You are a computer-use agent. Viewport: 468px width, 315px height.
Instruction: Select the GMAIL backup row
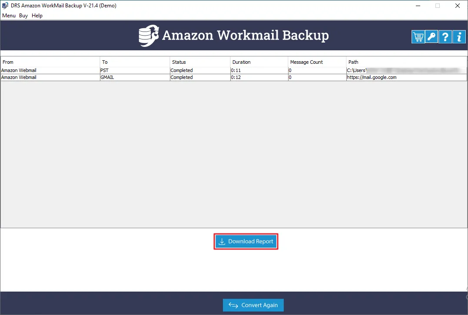pyautogui.click(x=234, y=77)
